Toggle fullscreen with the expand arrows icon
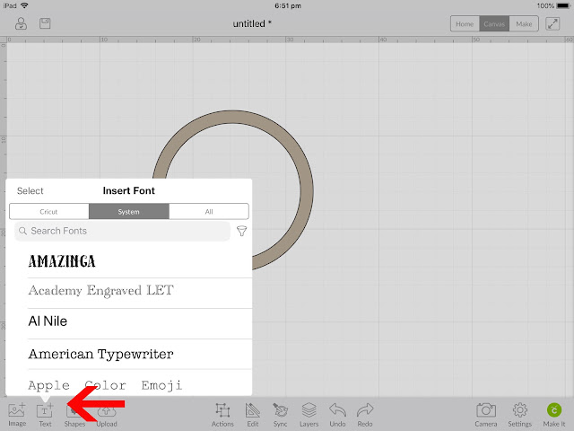Viewport: 574px width, 431px height. 552,24
